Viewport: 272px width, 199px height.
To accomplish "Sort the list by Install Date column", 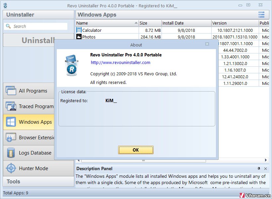I will [x=186, y=23].
